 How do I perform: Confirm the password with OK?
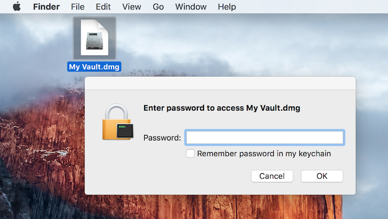322,176
